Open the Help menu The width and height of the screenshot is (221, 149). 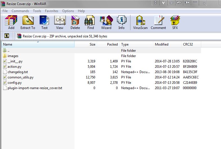point(81,11)
